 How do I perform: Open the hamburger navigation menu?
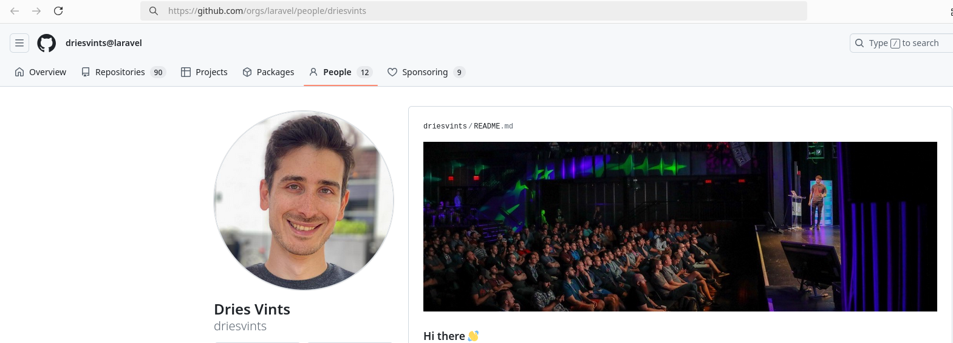[x=19, y=43]
